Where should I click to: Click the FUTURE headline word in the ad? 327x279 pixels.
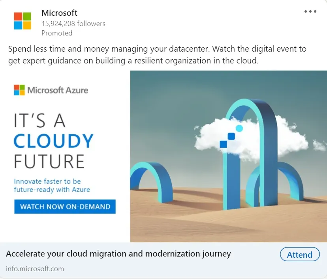[x=49, y=162]
